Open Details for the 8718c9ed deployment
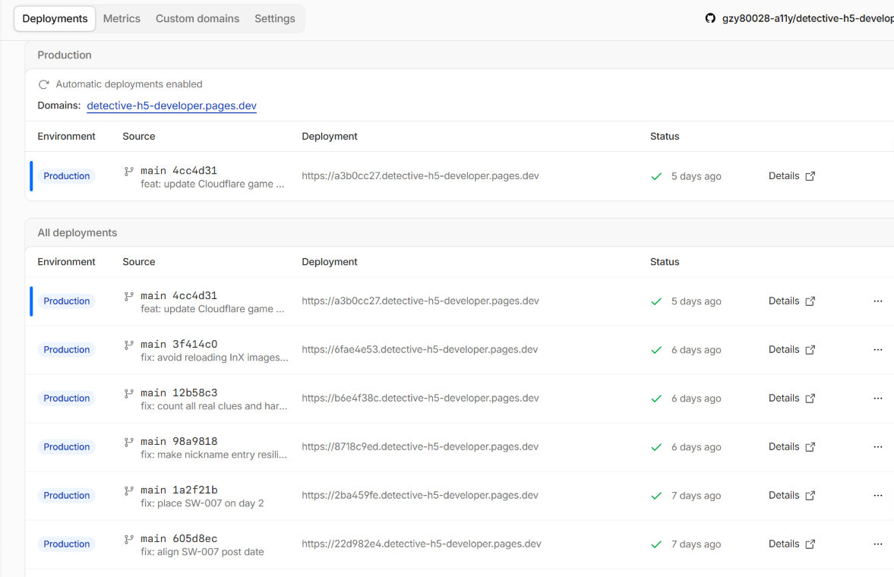The image size is (894, 577). 783,446
